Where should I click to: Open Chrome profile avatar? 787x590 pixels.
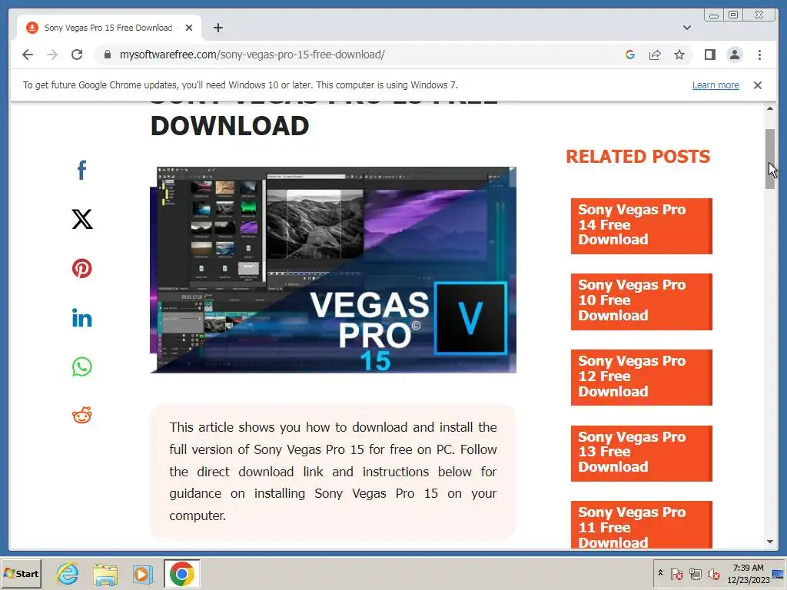tap(734, 55)
